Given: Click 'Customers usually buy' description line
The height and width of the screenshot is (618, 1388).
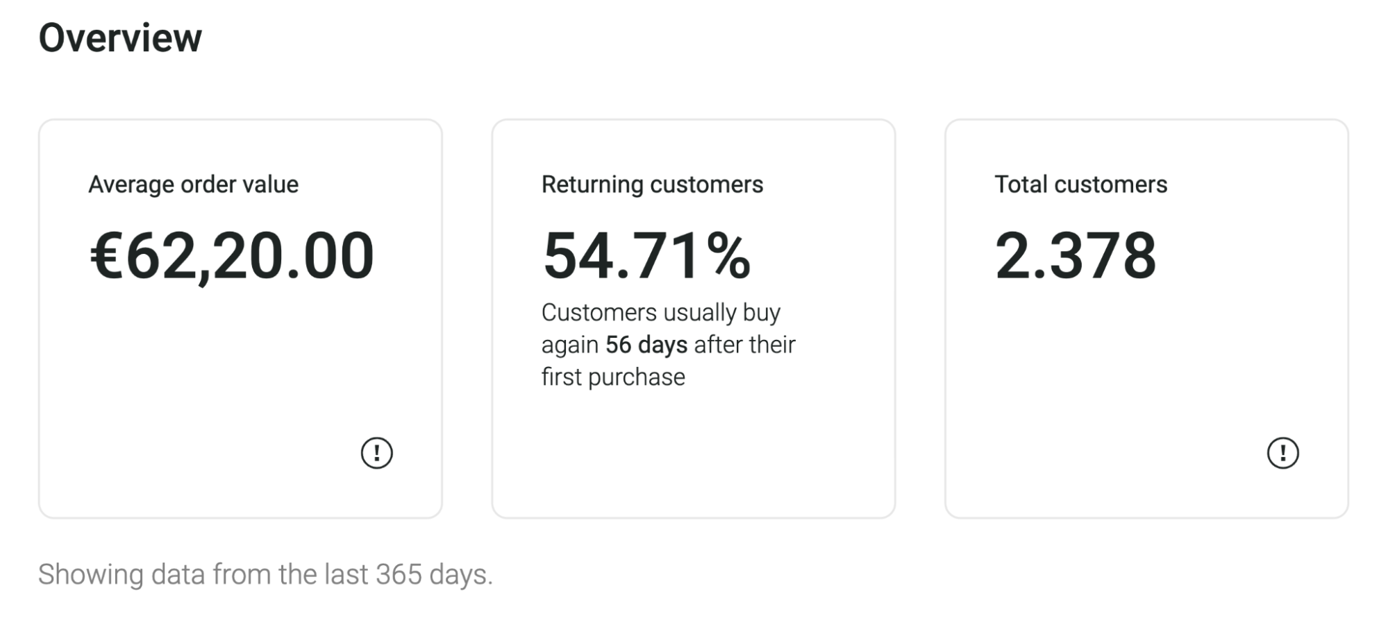Looking at the screenshot, I should pos(661,313).
